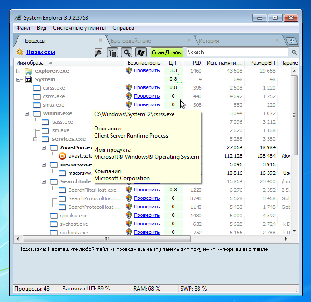Click the window icon of wininit.exe
Screen dimensions: 311x302
click(x=37, y=113)
